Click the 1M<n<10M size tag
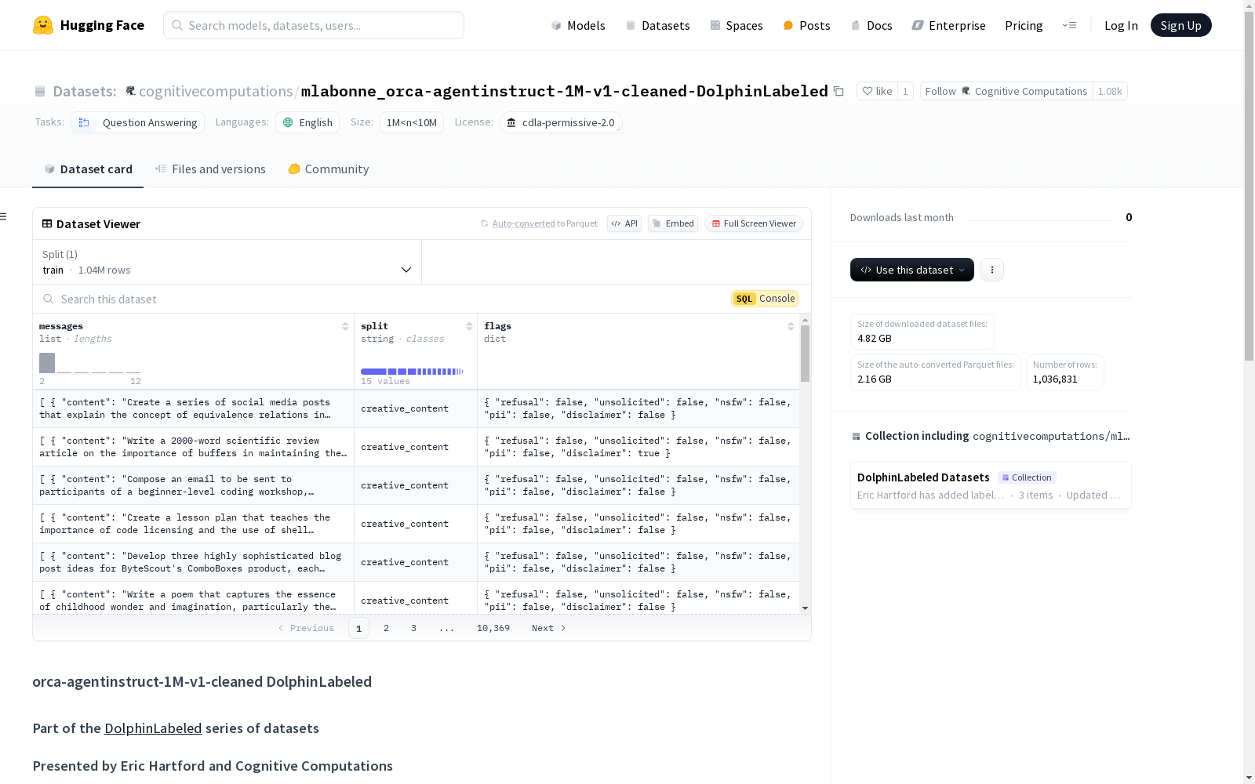1255x784 pixels. click(x=412, y=122)
